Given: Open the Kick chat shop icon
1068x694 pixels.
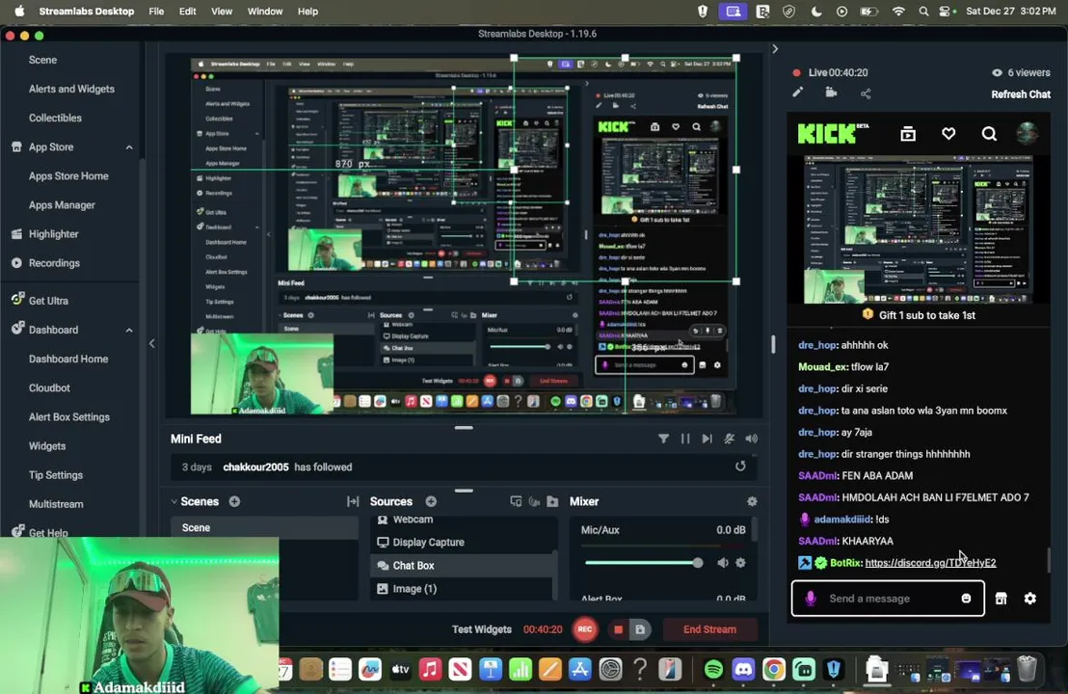Looking at the screenshot, I should [1001, 598].
